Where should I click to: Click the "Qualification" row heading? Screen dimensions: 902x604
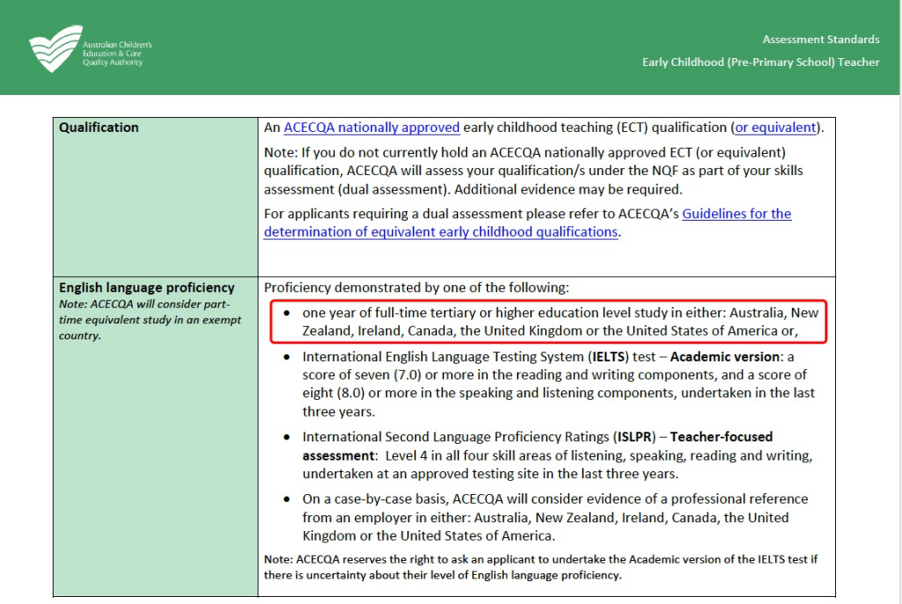click(x=99, y=127)
